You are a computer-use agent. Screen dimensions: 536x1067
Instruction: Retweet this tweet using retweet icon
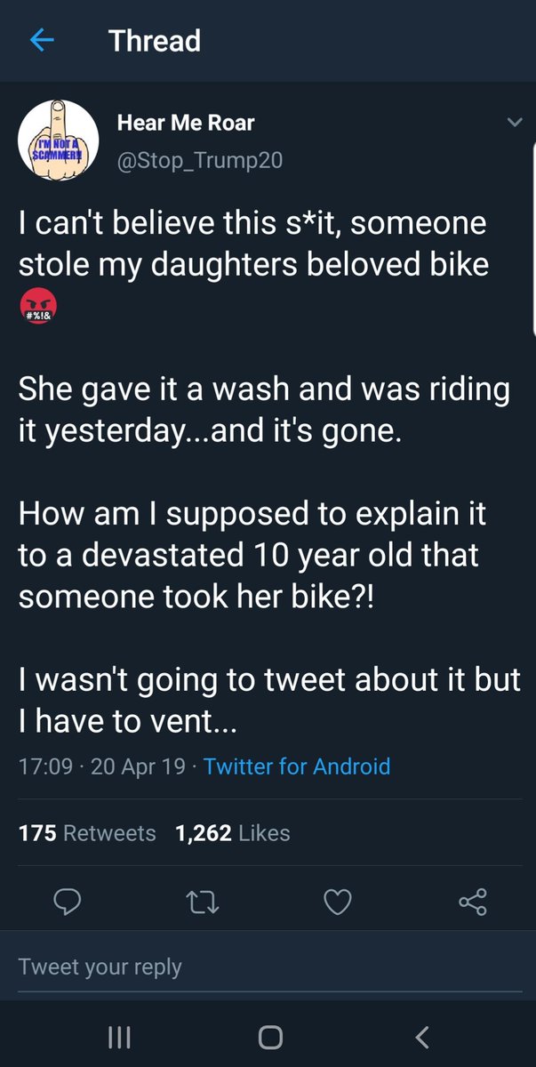coord(203,904)
